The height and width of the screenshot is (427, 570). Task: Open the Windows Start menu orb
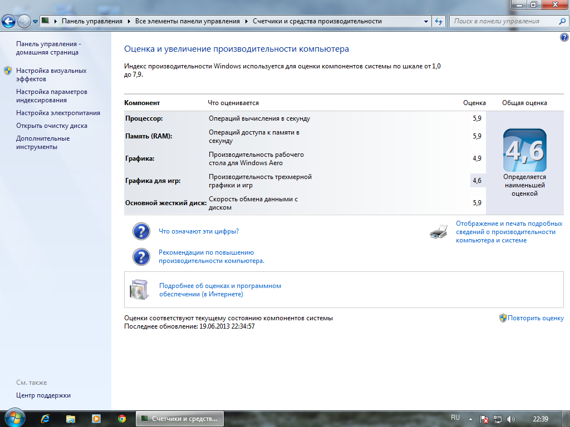pos(14,418)
